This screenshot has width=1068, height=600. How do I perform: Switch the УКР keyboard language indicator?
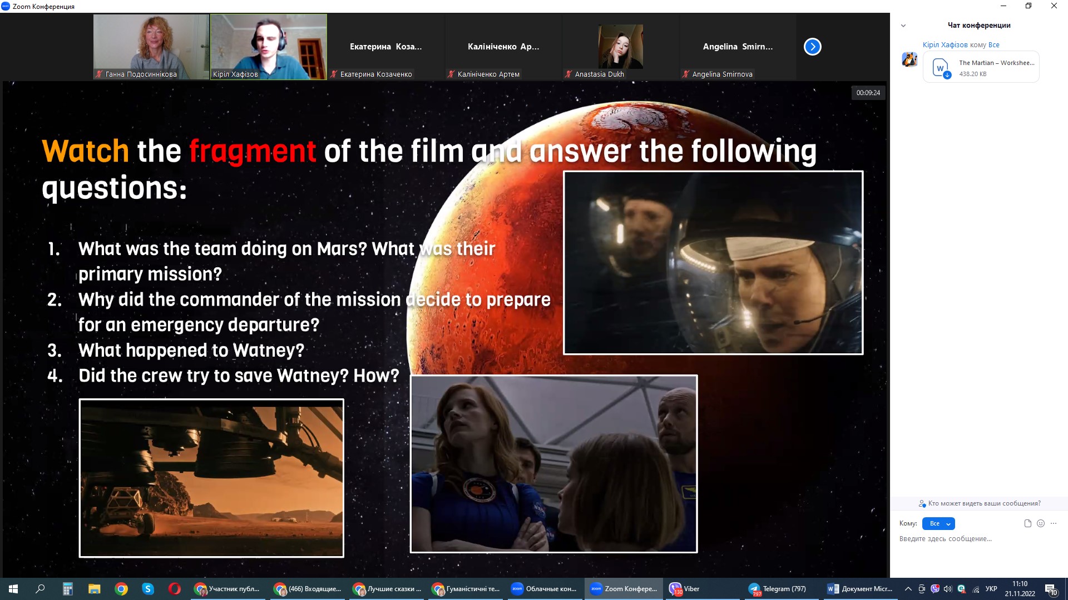click(991, 589)
